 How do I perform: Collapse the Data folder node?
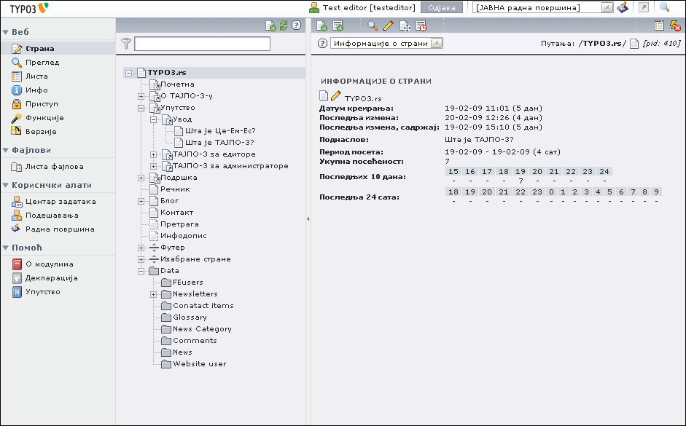click(x=141, y=271)
